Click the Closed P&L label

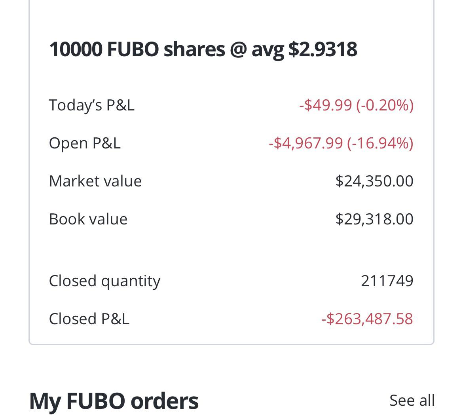89,319
